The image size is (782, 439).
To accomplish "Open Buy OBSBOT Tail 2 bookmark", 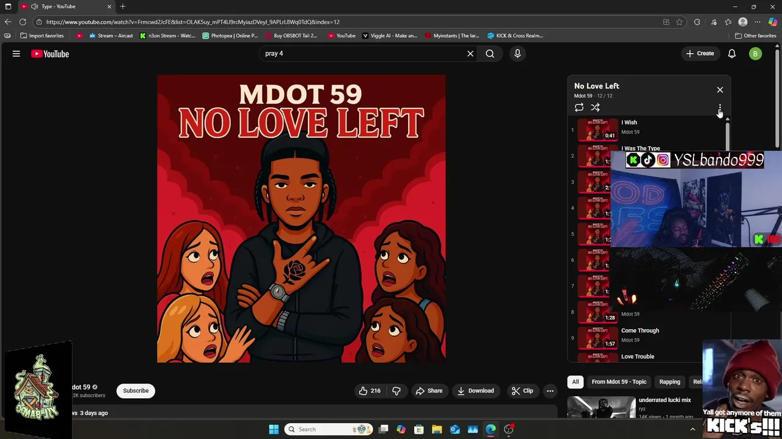I will [x=291, y=35].
